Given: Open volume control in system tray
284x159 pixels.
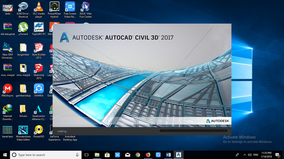Looking at the screenshot, I should tap(249, 155).
